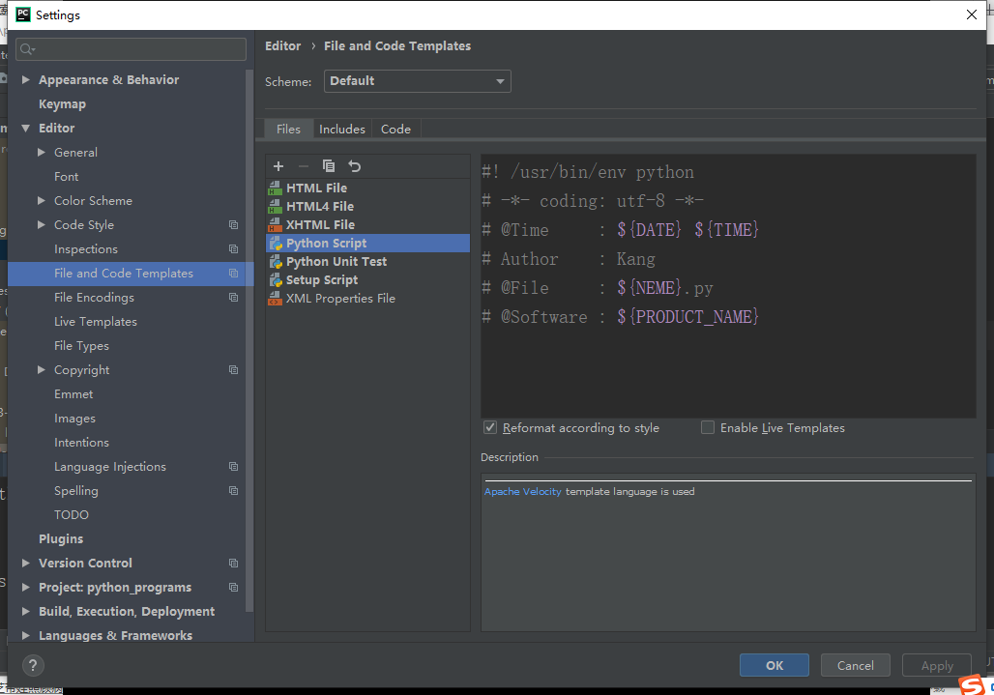Open Keymap settings page
The image size is (994, 695).
coord(62,103)
